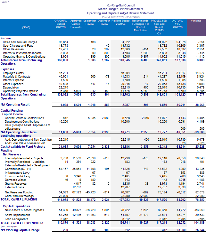Viewport: 206px width, 232px height.
Task: Click total capital funding variance 78,850
Action: [x=200, y=200]
